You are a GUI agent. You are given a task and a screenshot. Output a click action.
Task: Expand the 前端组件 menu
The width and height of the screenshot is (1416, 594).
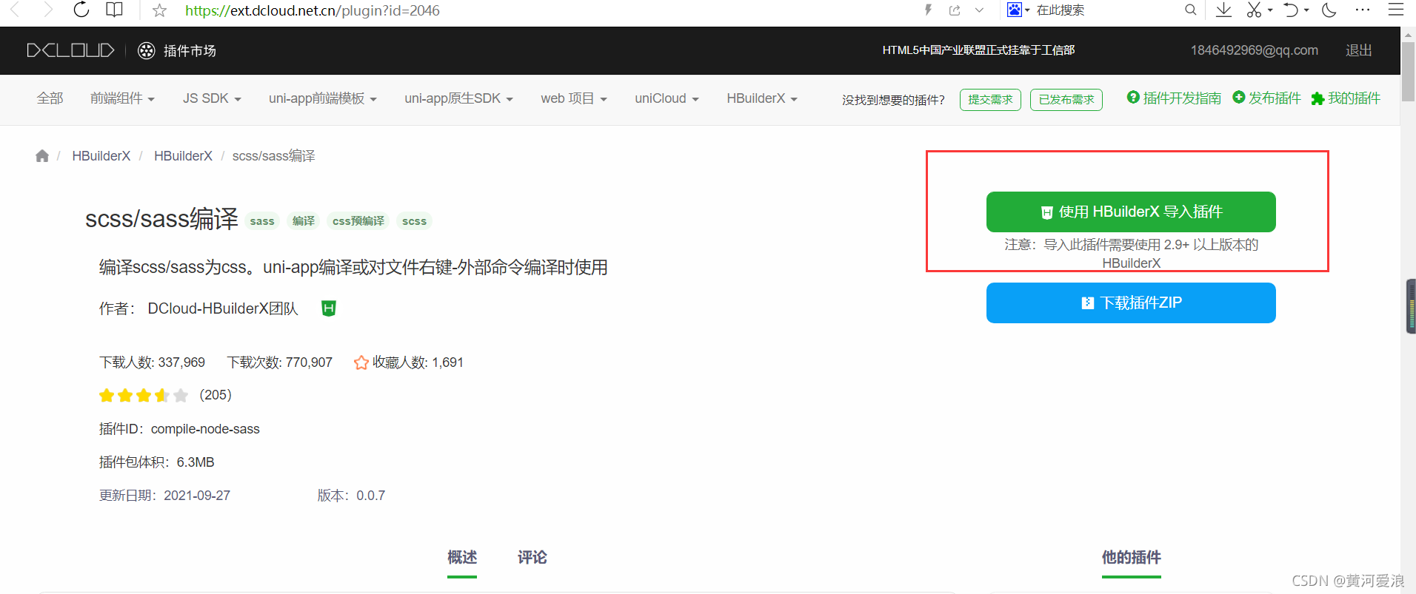coord(122,98)
